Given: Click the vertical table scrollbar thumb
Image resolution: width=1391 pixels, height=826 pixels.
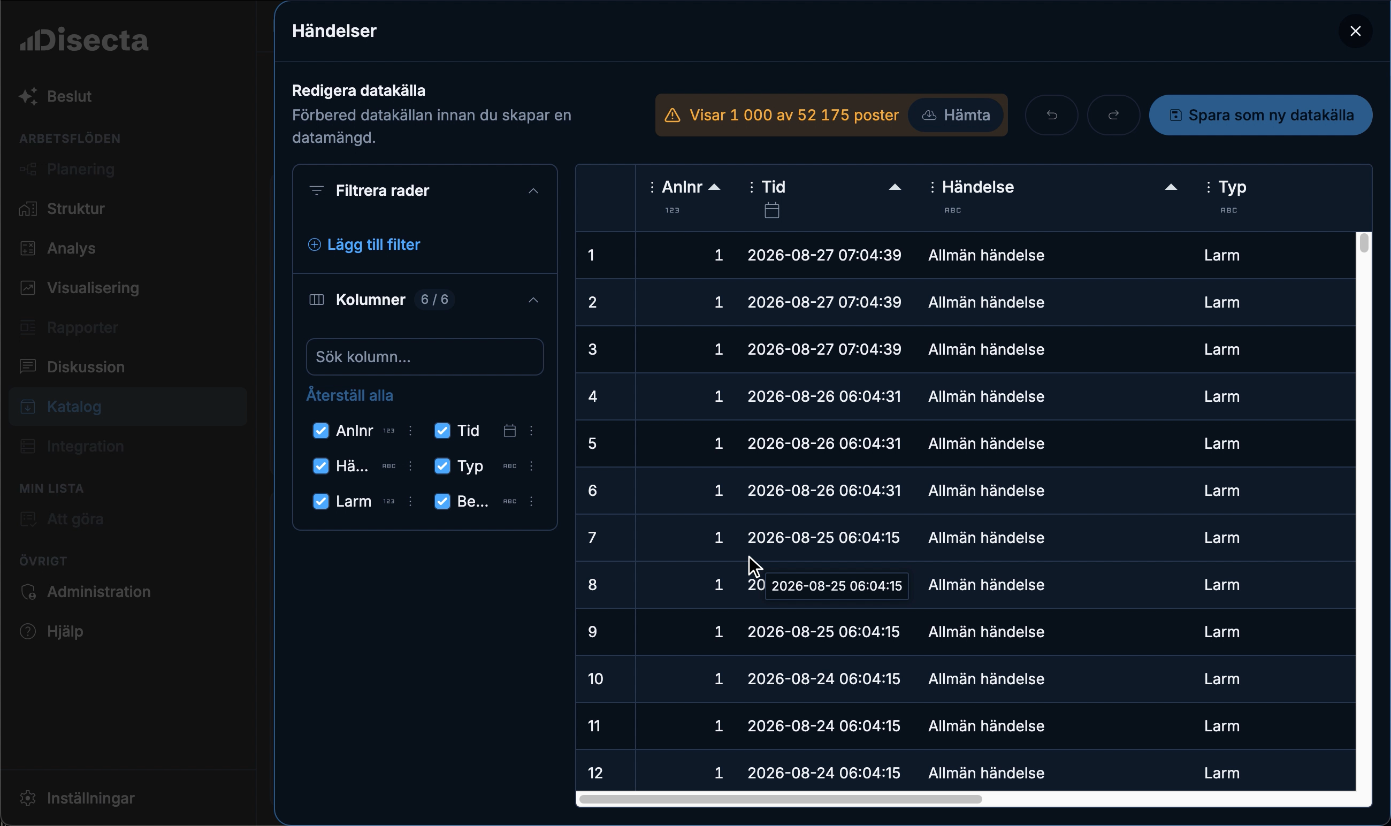Looking at the screenshot, I should [1363, 243].
